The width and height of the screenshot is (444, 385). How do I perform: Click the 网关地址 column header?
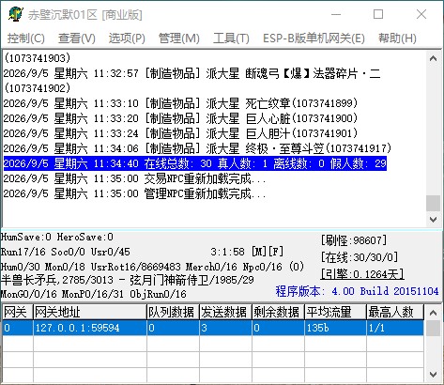90,312
